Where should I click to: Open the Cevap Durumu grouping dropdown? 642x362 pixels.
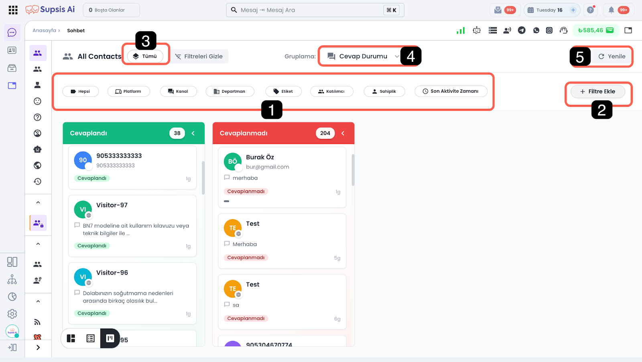tap(363, 56)
